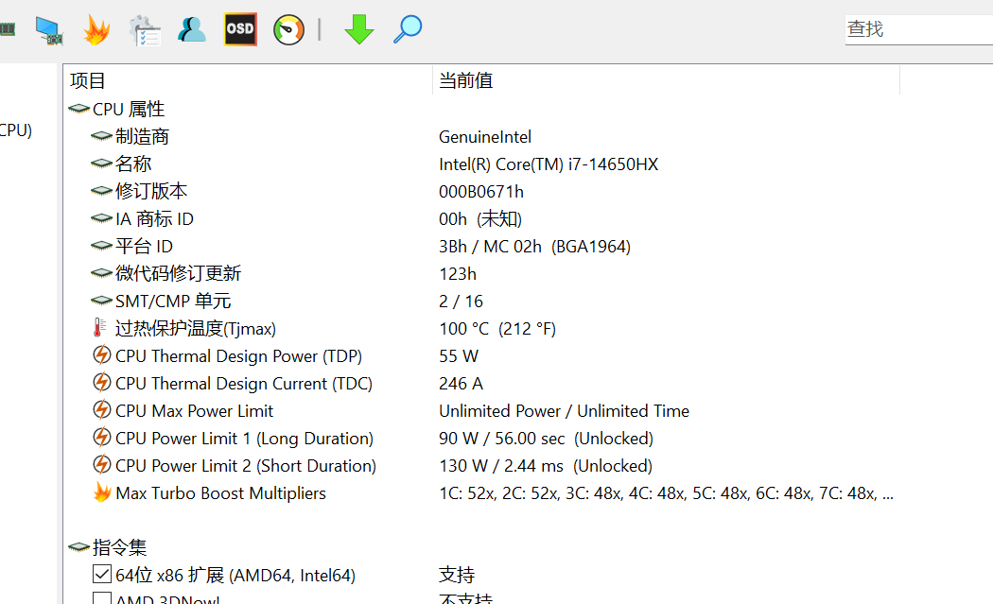Click the 2 / 16 SMT/CMP value
The image size is (993, 604).
coord(462,301)
